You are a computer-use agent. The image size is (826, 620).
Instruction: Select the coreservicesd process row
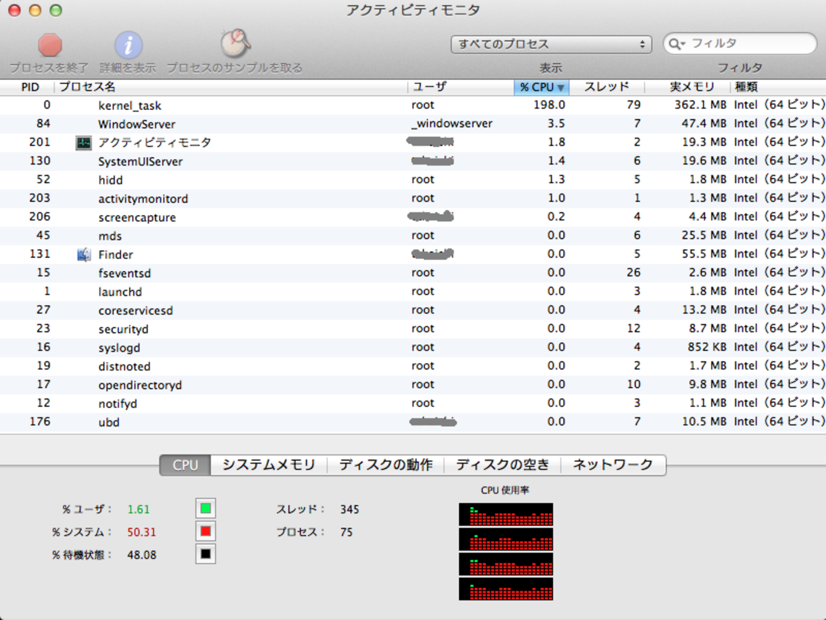(413, 310)
